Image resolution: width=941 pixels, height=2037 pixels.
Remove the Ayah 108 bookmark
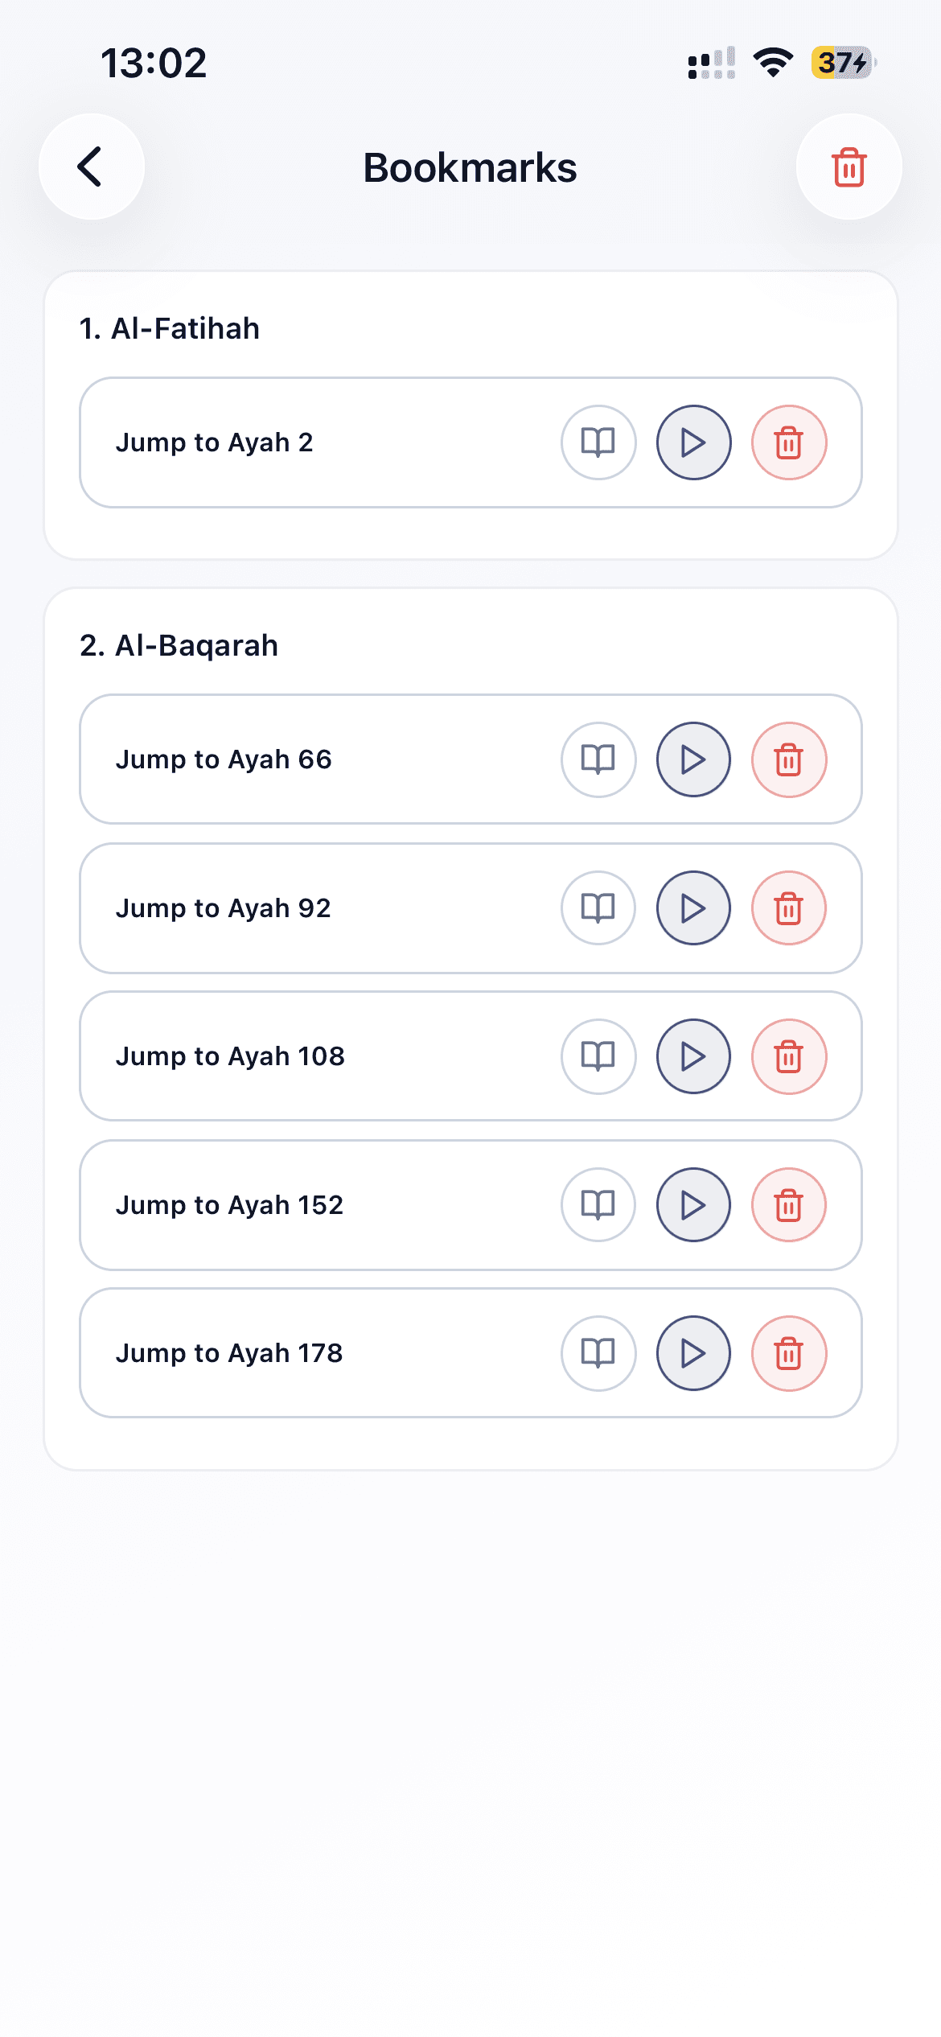[789, 1056]
